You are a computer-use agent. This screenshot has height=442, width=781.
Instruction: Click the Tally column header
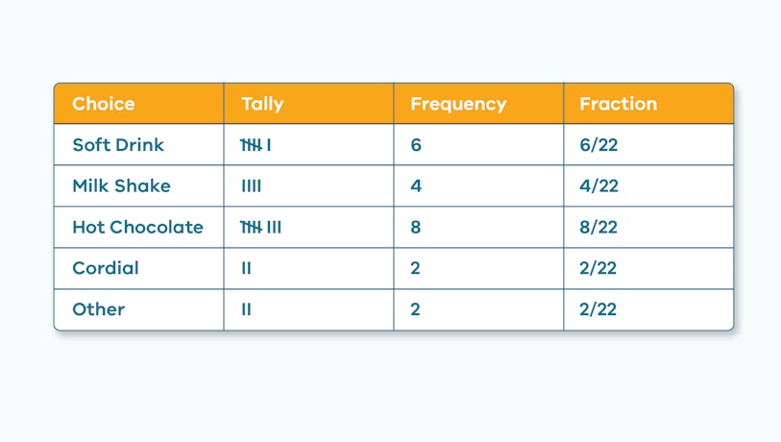point(262,104)
